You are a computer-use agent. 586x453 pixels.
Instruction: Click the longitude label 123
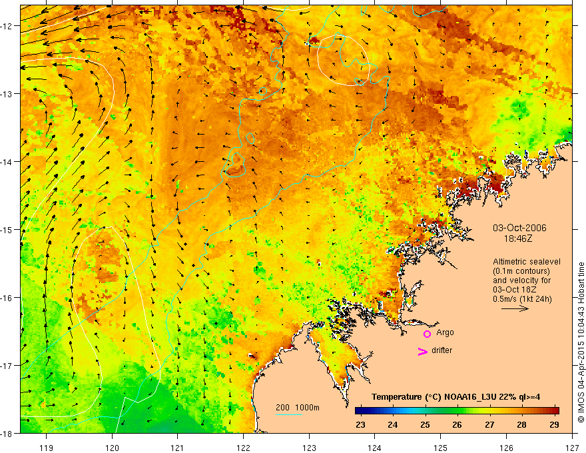pyautogui.click(x=310, y=448)
